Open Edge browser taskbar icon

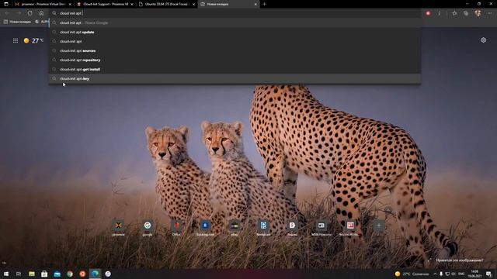[95, 274]
